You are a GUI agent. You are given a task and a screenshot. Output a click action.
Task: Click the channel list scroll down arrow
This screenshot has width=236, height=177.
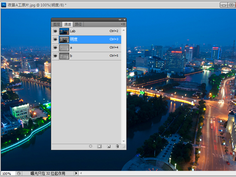(124, 141)
